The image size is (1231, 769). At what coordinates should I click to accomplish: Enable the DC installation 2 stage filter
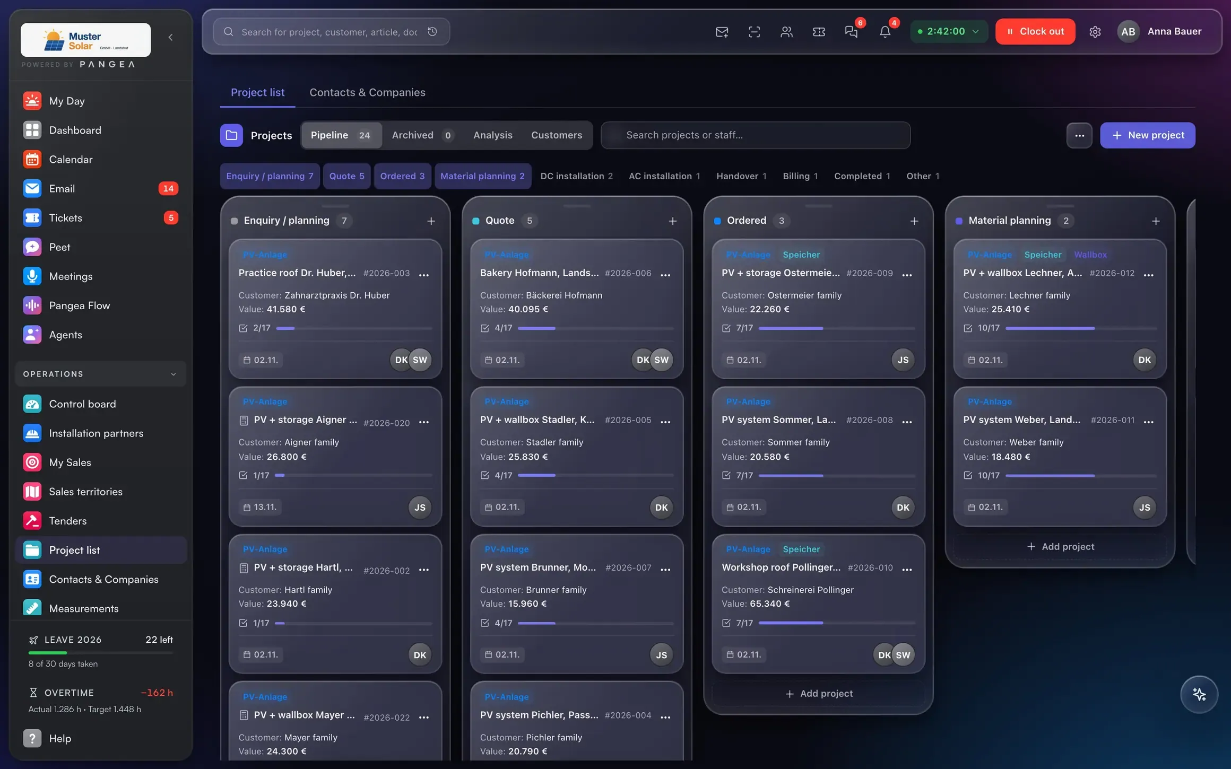tap(576, 176)
